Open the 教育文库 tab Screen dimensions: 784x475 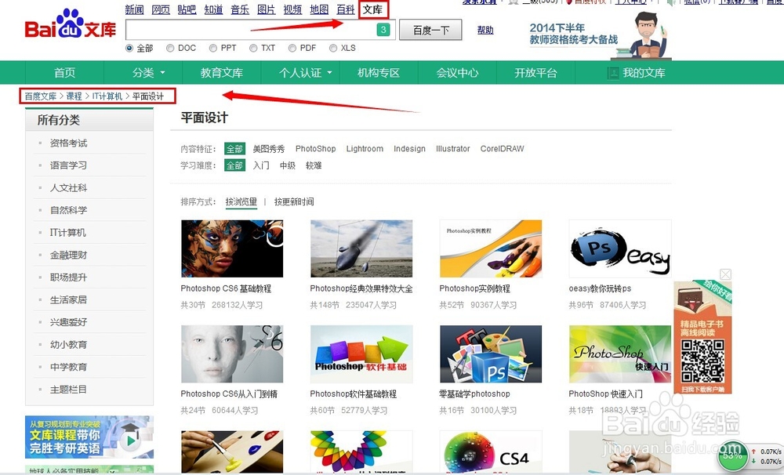pos(222,73)
